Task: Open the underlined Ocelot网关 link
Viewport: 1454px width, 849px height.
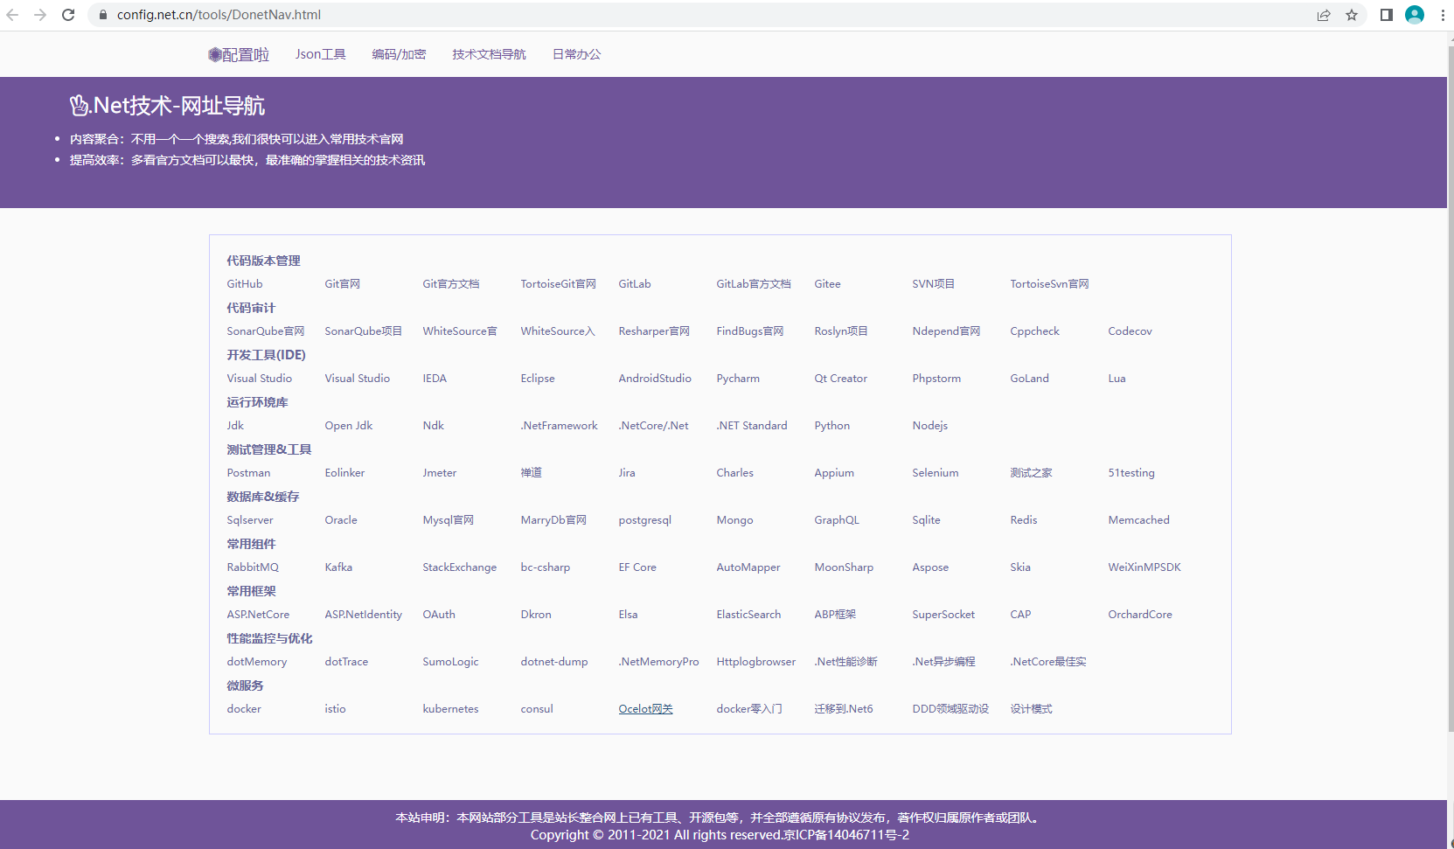Action: [645, 709]
